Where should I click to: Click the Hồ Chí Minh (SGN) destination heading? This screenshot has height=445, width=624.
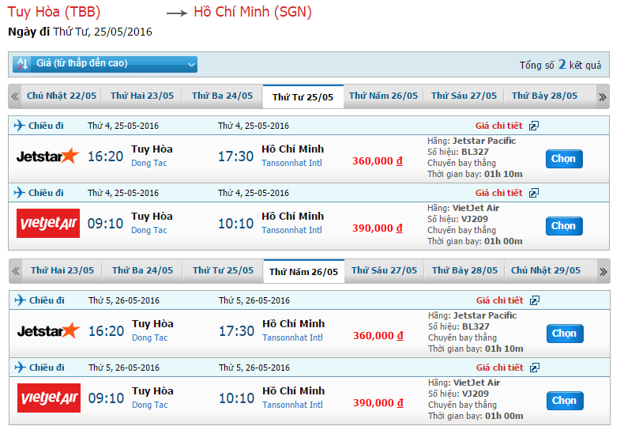[252, 12]
